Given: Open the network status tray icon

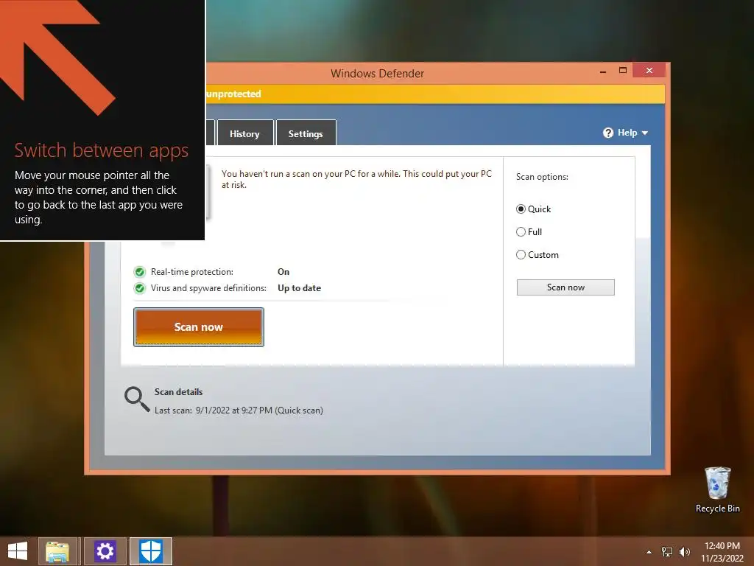Looking at the screenshot, I should pos(667,552).
